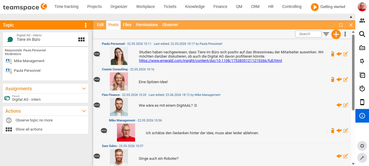This screenshot has width=369, height=166.
Task: Open the mobile phone icon in right sidebar
Action: coord(362,102)
